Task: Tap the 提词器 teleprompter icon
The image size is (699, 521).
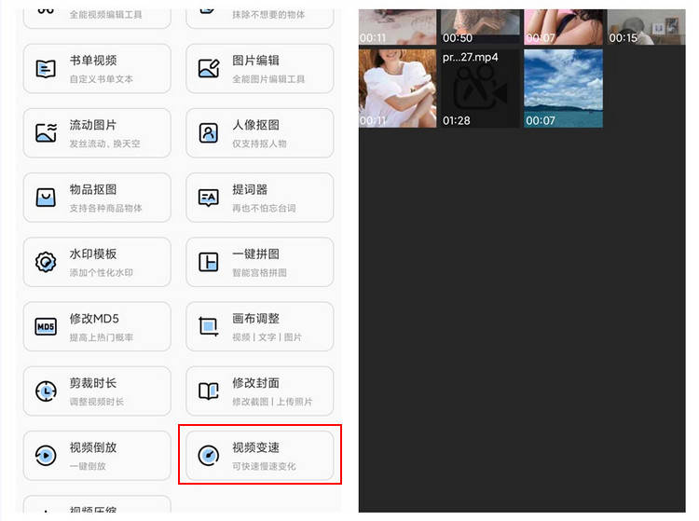Action: pos(209,198)
